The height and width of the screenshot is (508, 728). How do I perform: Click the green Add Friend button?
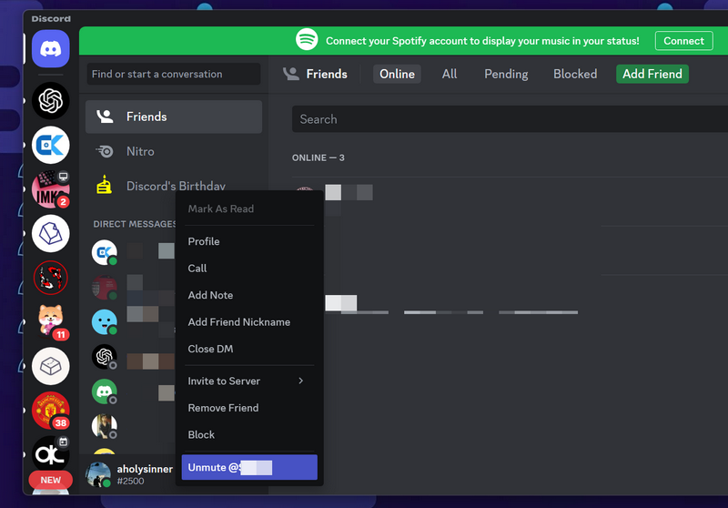point(652,74)
